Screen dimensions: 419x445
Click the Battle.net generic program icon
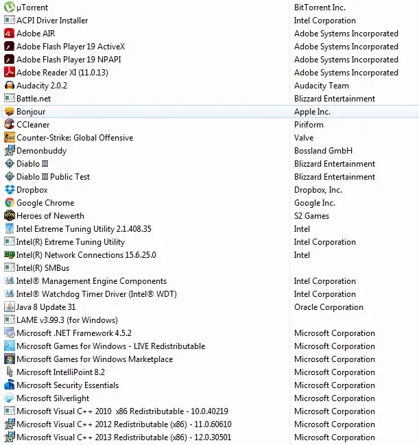pyautogui.click(x=10, y=99)
